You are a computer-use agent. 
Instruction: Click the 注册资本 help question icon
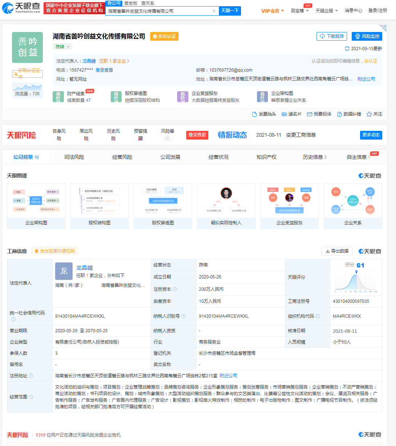175,289
